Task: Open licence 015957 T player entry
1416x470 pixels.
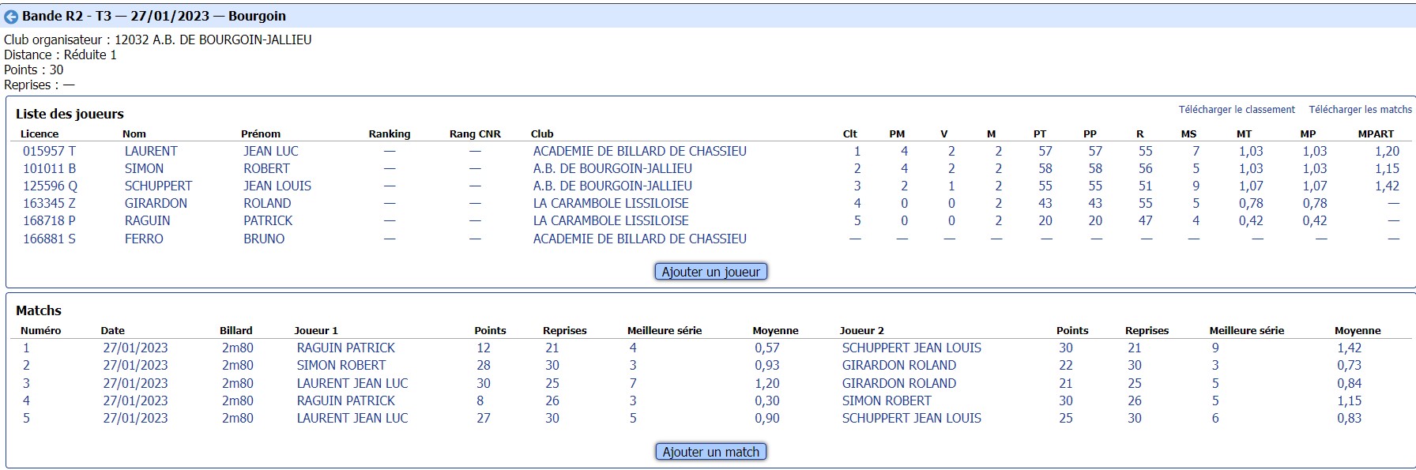Action: tap(49, 151)
